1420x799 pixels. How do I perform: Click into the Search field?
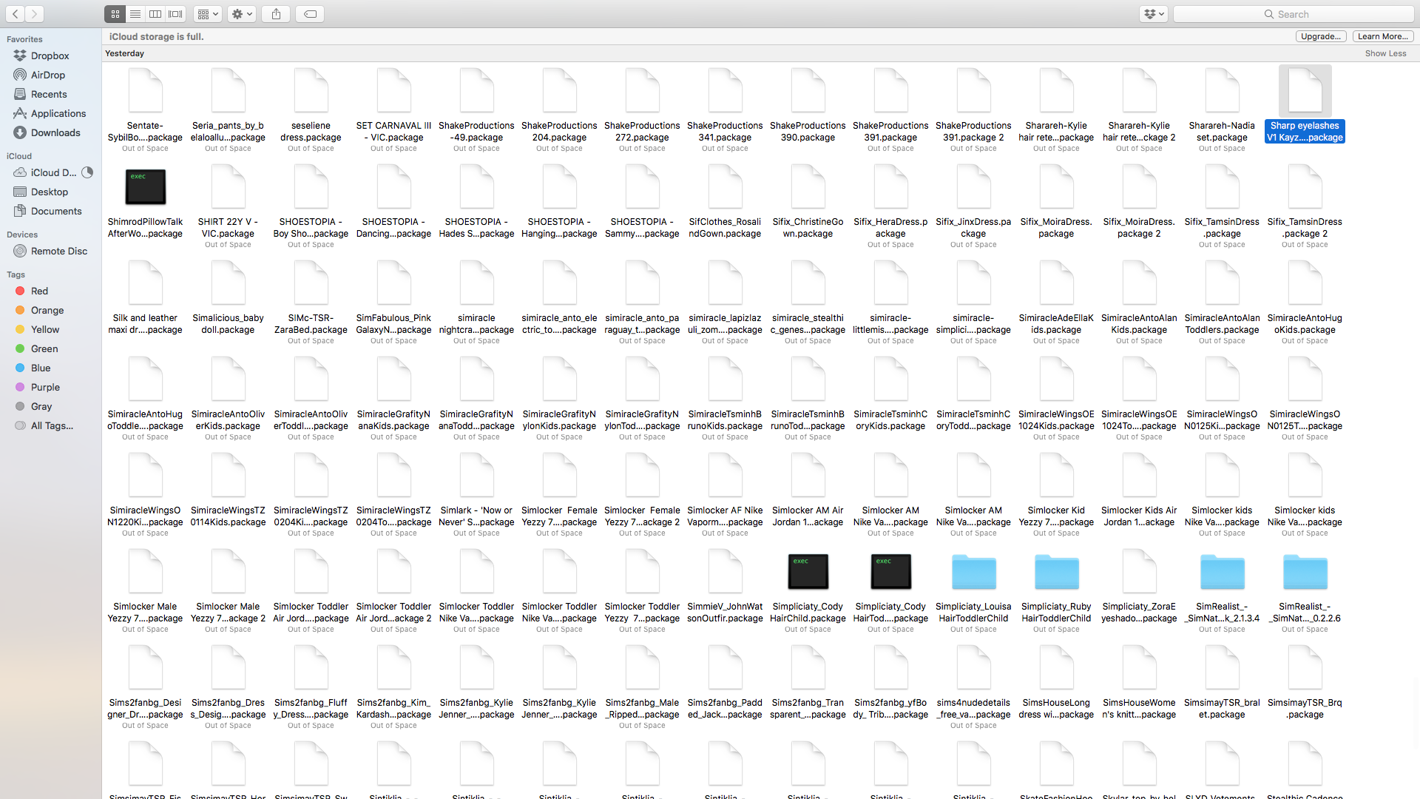pos(1294,14)
